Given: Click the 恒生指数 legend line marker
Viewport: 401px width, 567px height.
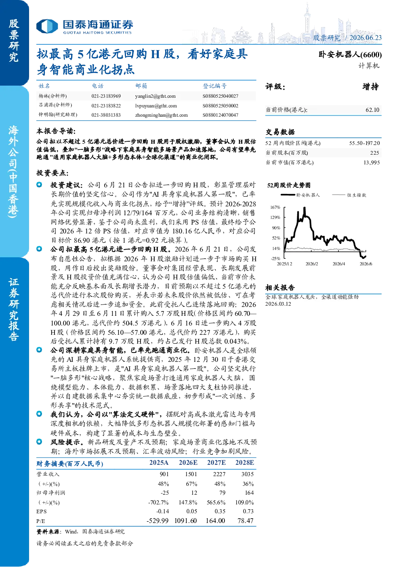Looking at the screenshot, I should coord(338,195).
